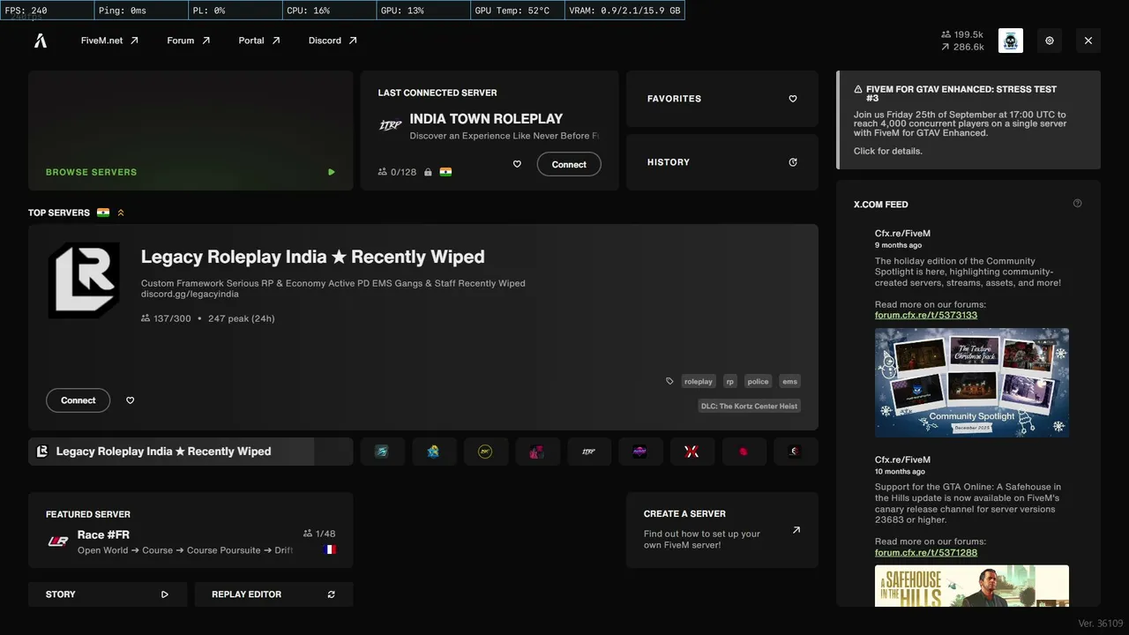Select the pink-and-red server icon in the carousel

[537, 452]
